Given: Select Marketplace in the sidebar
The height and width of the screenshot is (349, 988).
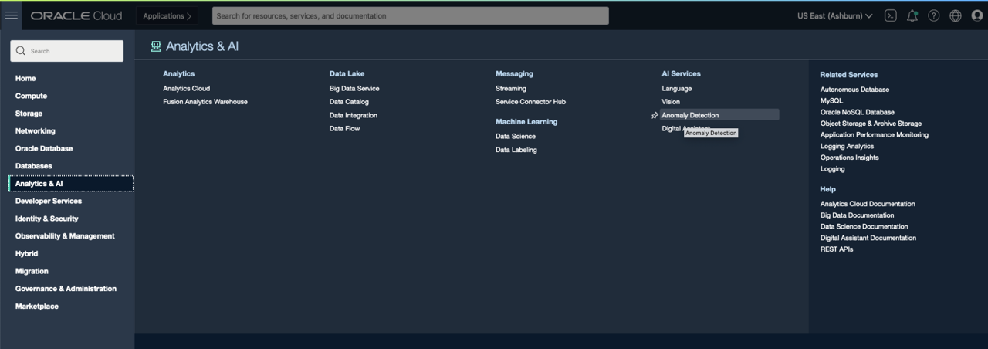Looking at the screenshot, I should pos(37,307).
